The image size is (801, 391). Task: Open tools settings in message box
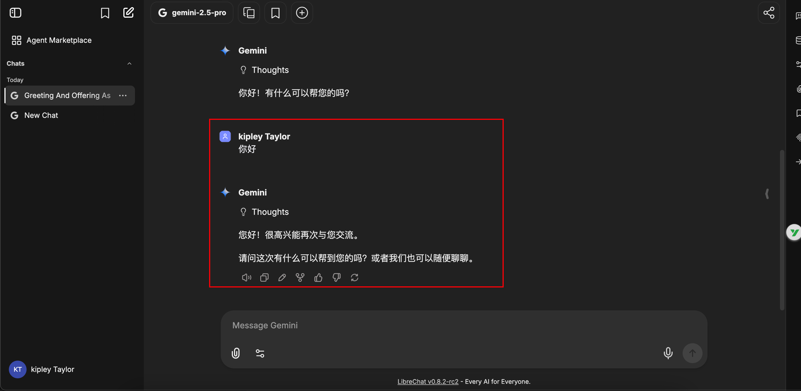260,353
